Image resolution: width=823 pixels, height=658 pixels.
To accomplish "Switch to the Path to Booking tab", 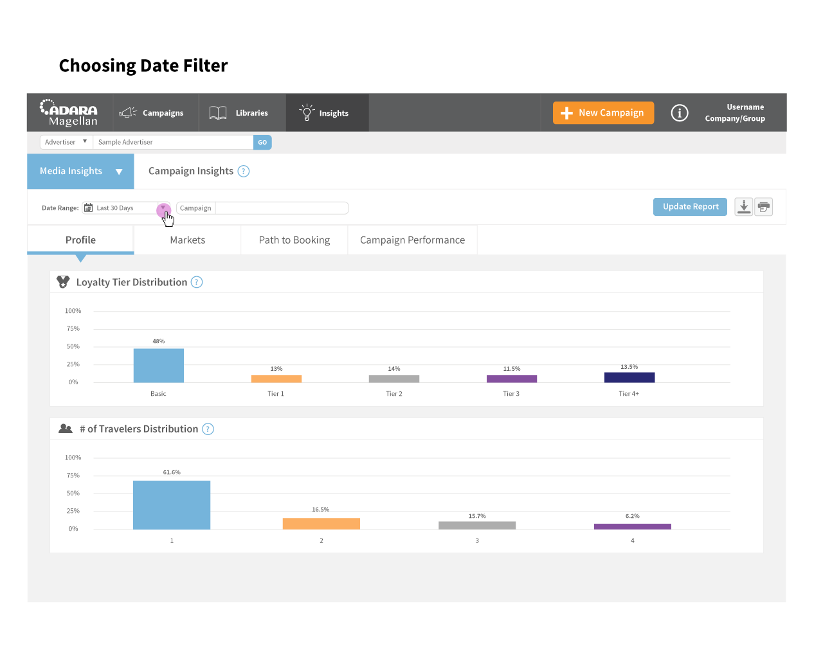I will pyautogui.click(x=294, y=240).
